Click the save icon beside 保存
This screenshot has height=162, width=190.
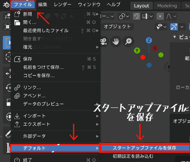(x=17, y=59)
